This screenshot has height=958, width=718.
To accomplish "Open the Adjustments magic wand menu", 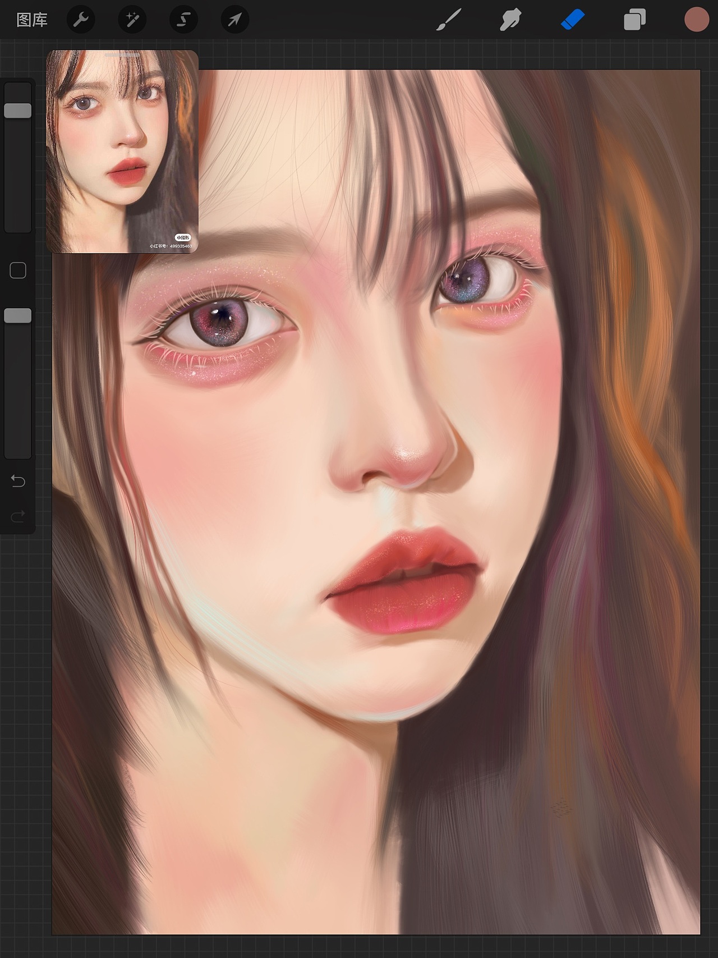I will tap(132, 20).
